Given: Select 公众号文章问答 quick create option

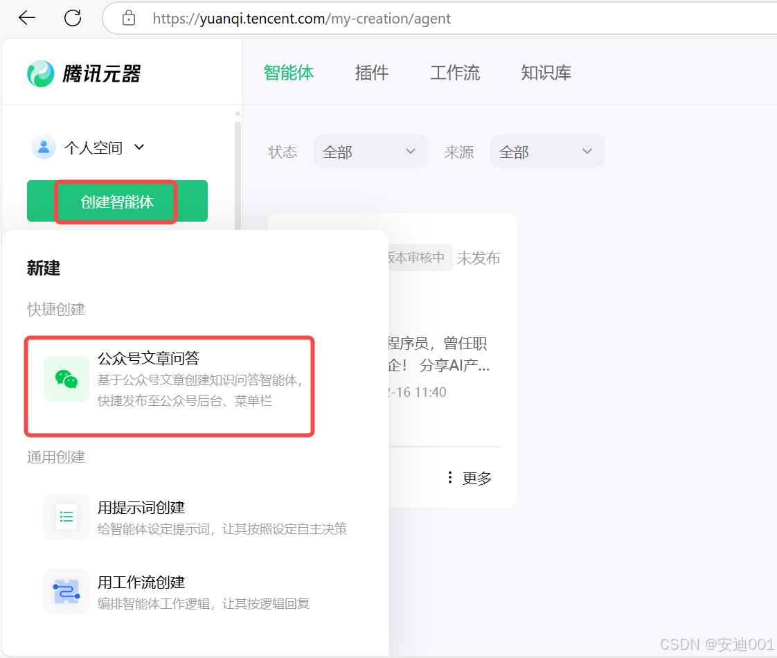Looking at the screenshot, I should [x=170, y=386].
